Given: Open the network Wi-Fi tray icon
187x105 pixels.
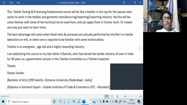Looking at the screenshot, I should (x=110, y=101).
